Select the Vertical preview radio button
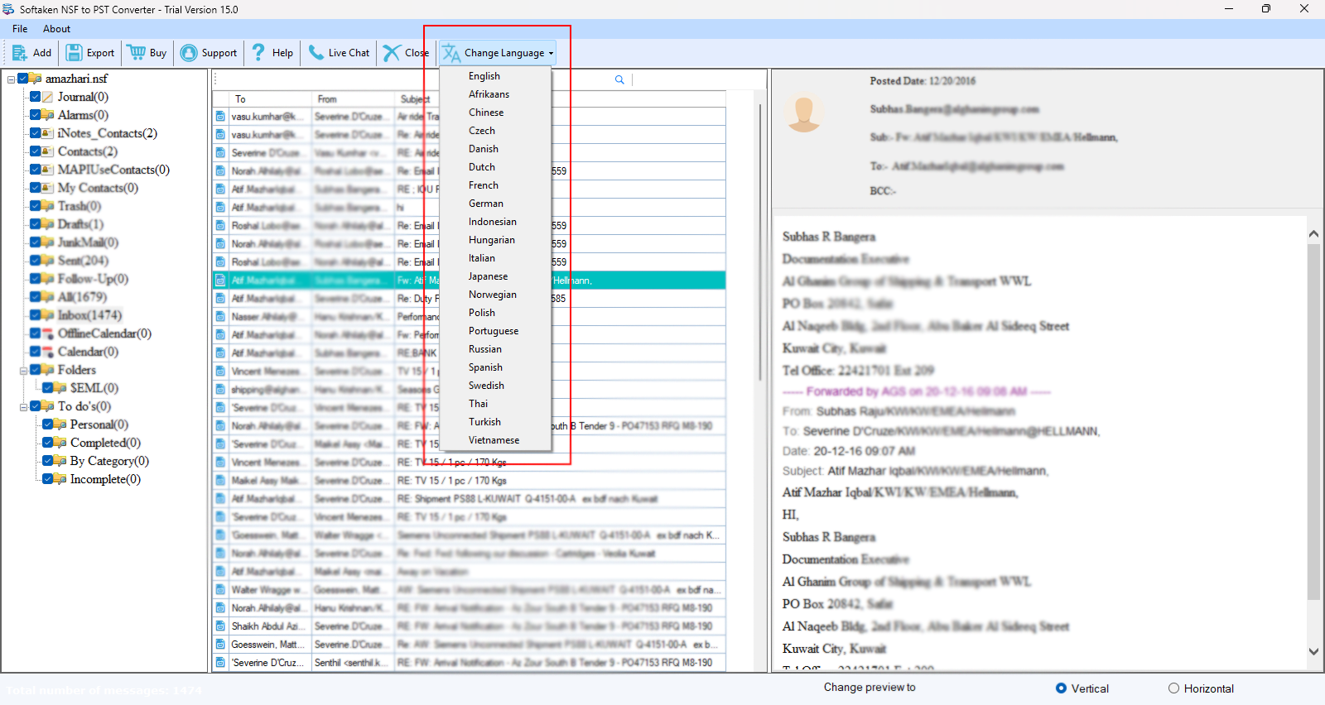The width and height of the screenshot is (1325, 705). [1061, 688]
